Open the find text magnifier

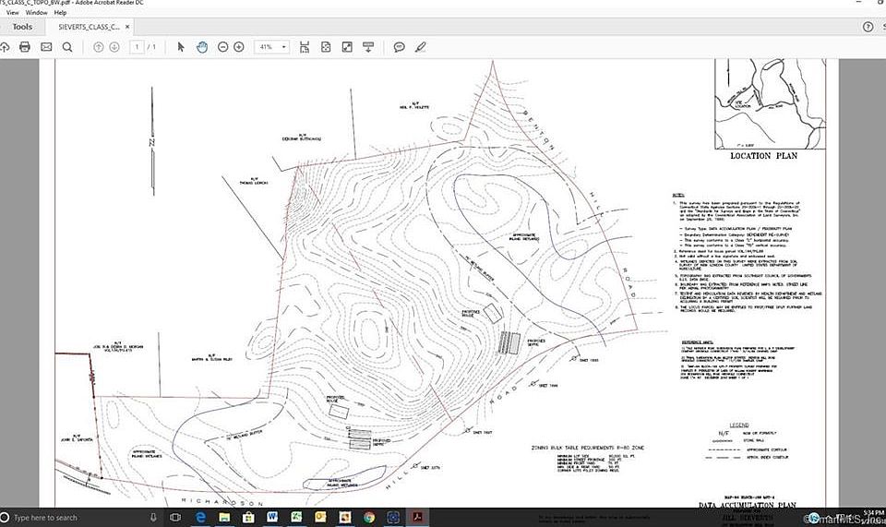[67, 47]
